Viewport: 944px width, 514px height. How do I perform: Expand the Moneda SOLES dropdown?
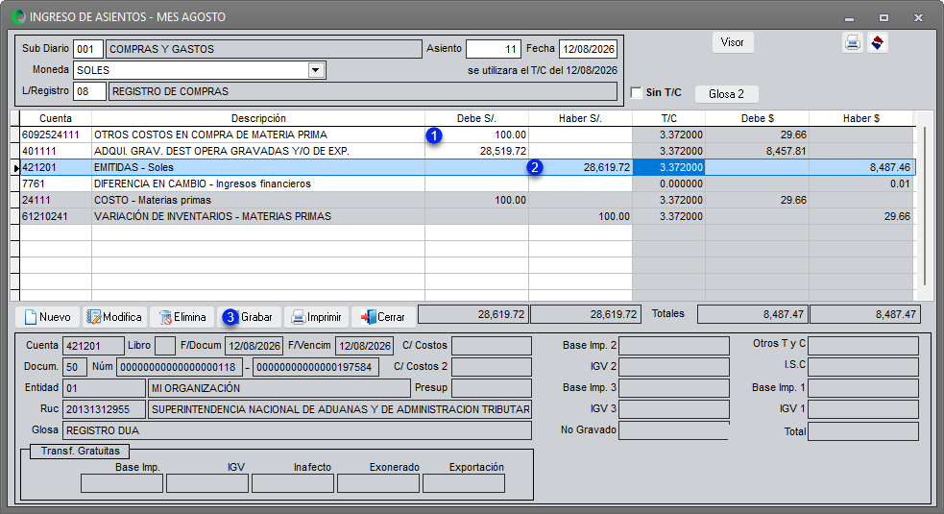tap(316, 70)
